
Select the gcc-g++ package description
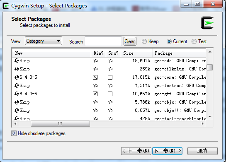(180, 94)
